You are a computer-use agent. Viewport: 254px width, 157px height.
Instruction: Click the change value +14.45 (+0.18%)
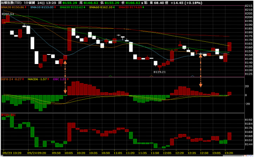coord(186,3)
